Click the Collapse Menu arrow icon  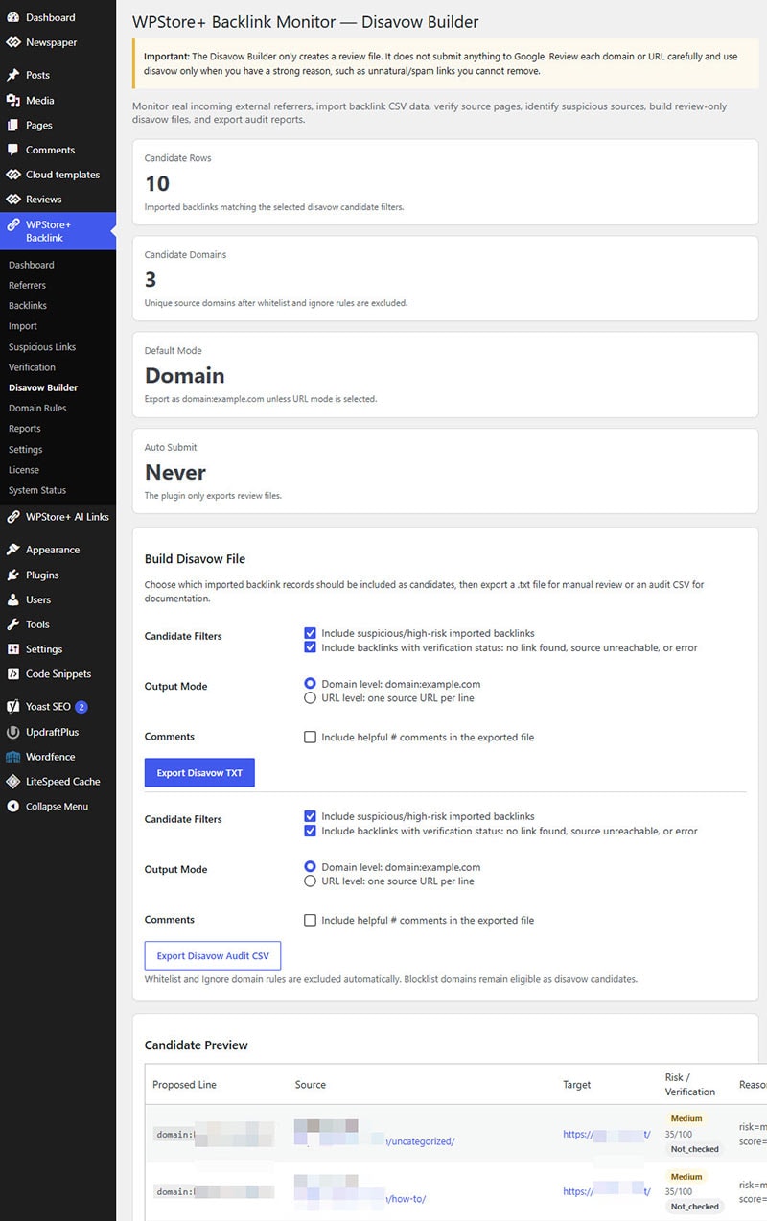[x=12, y=807]
